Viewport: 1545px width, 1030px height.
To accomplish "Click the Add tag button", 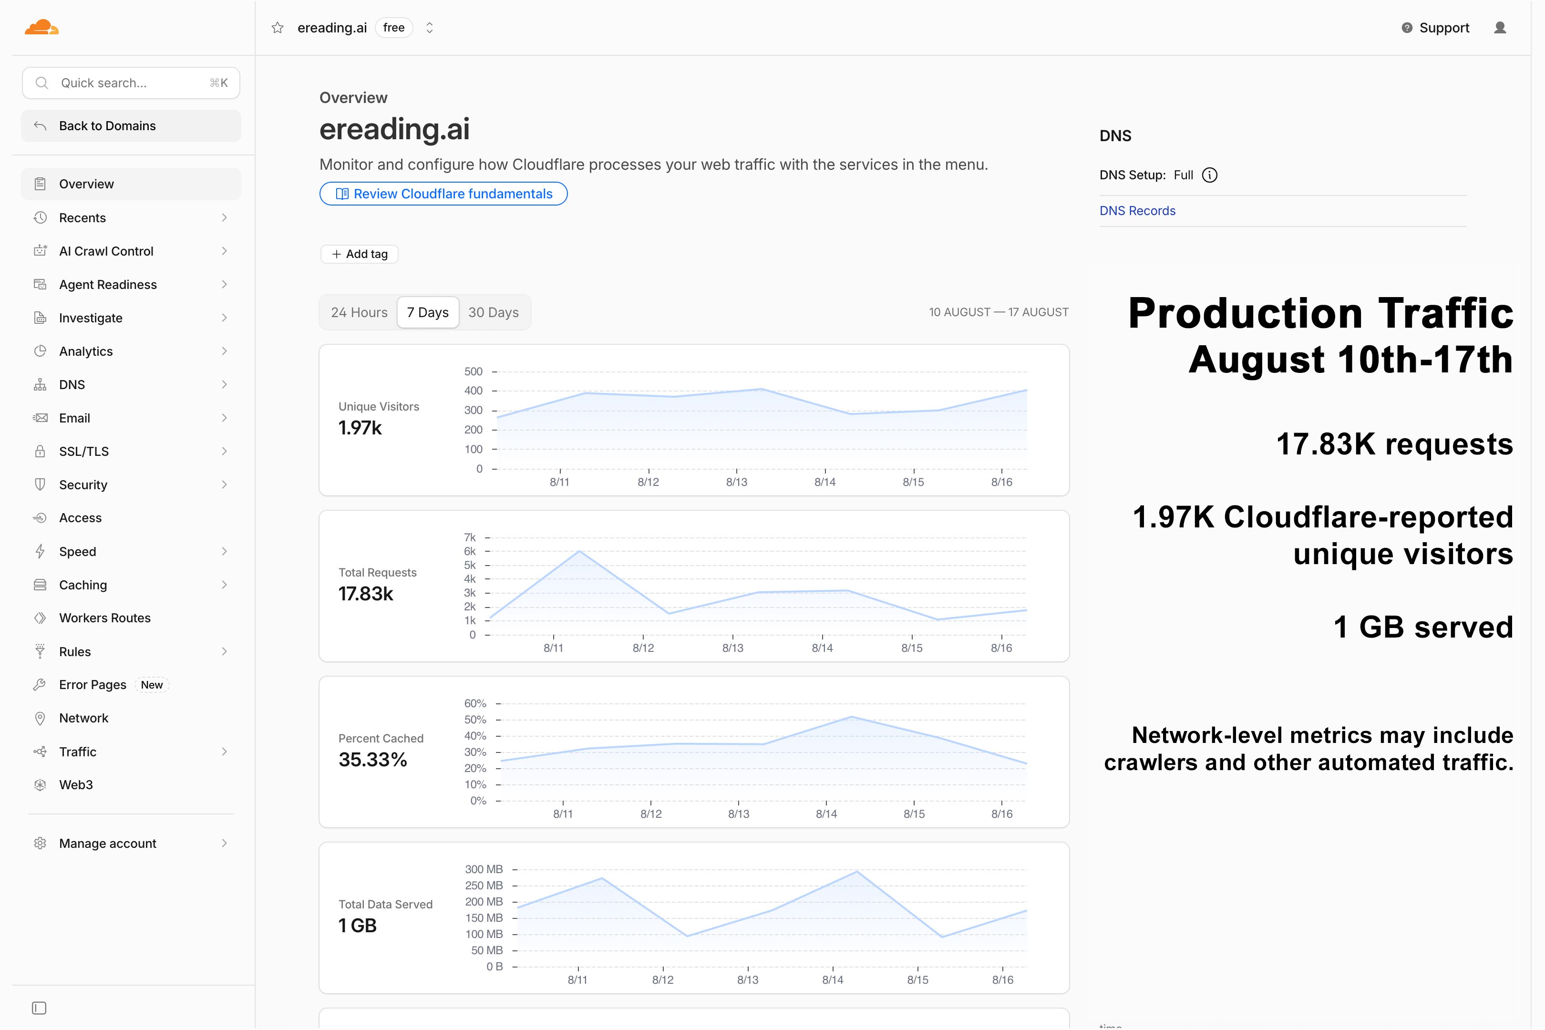I will pyautogui.click(x=360, y=254).
